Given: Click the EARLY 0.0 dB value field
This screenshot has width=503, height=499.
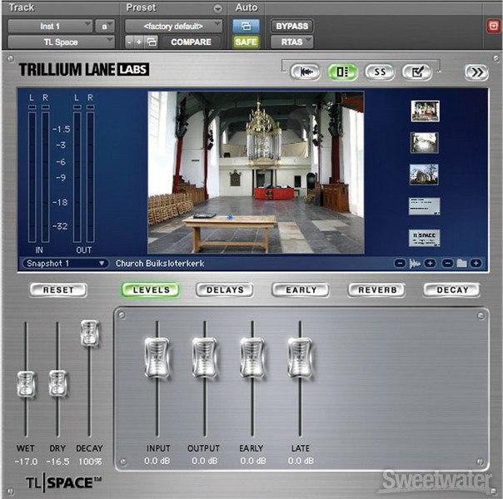Looking at the screenshot, I should click(x=253, y=461).
